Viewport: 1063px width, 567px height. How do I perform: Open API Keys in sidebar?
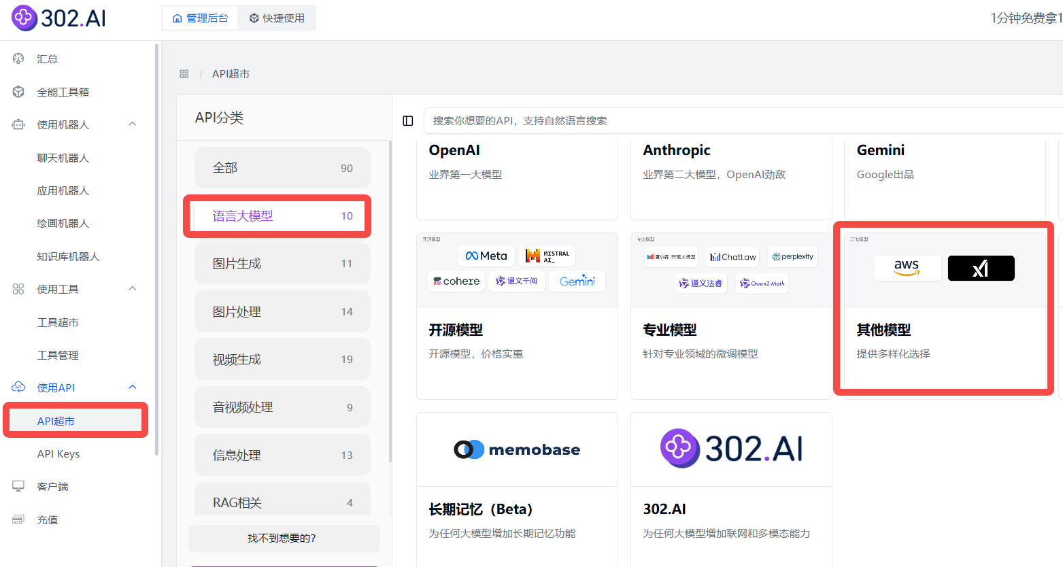point(58,453)
